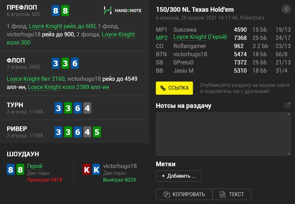This screenshot has width=295, height=204.
Task: Click the flop 6 card
Action: tap(75, 63)
